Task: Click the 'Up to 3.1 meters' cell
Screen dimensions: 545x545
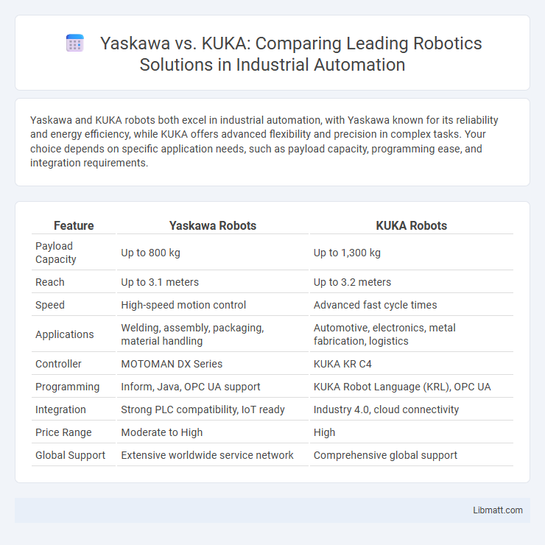Action: [213, 282]
